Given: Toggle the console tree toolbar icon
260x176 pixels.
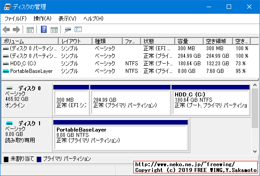Looking at the screenshot, I should [x=30, y=30].
